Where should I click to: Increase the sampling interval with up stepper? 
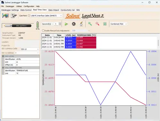60,23
